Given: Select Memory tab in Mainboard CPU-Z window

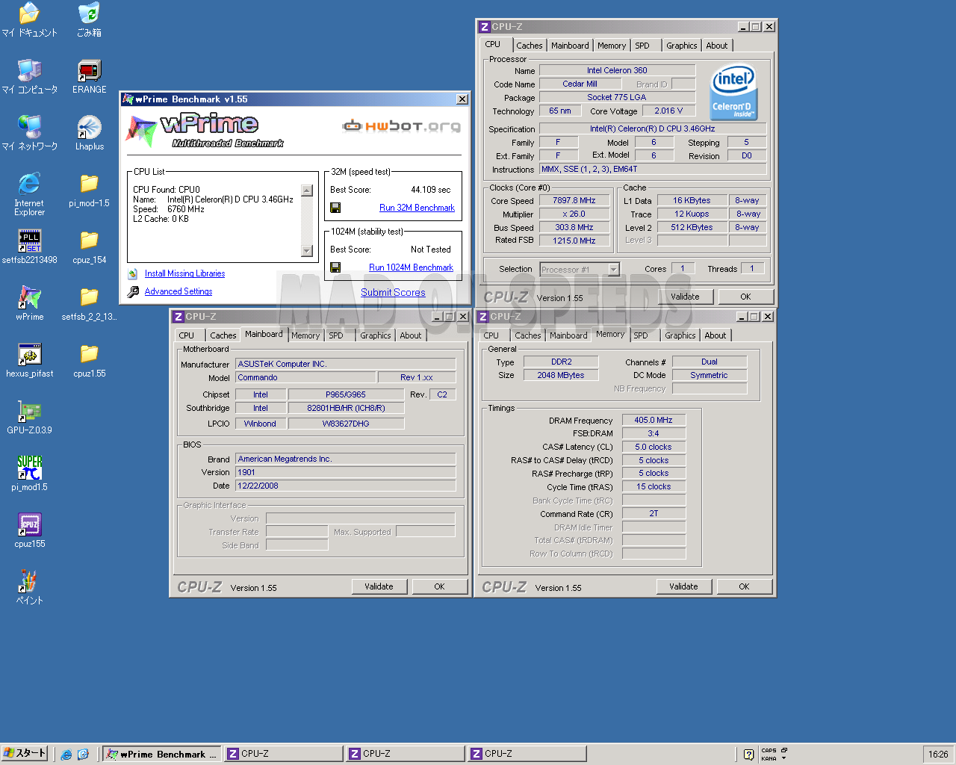Looking at the screenshot, I should (305, 335).
